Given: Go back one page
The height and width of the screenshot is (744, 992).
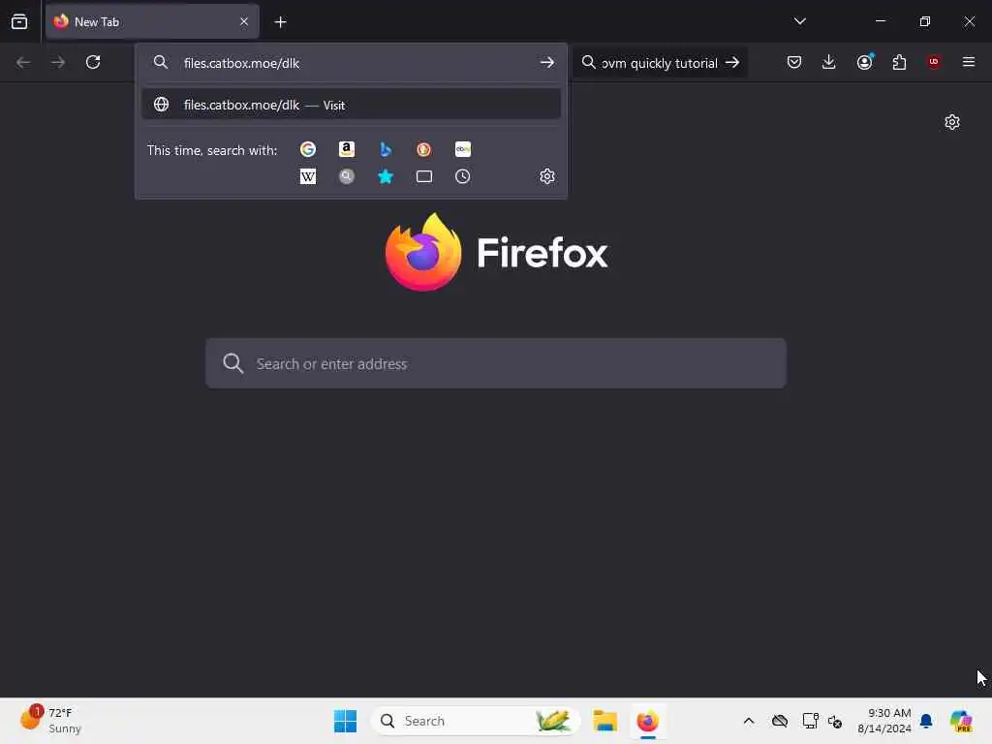Looking at the screenshot, I should click(23, 62).
